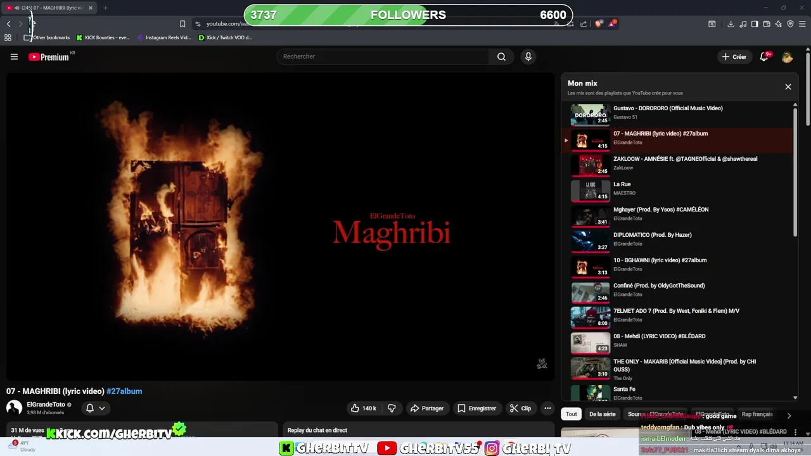This screenshot has width=811, height=456.
Task: Open the Créer menu
Action: pos(735,56)
